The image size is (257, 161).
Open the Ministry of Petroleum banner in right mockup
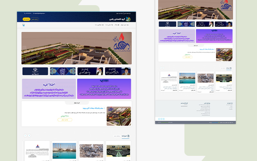(167, 24)
